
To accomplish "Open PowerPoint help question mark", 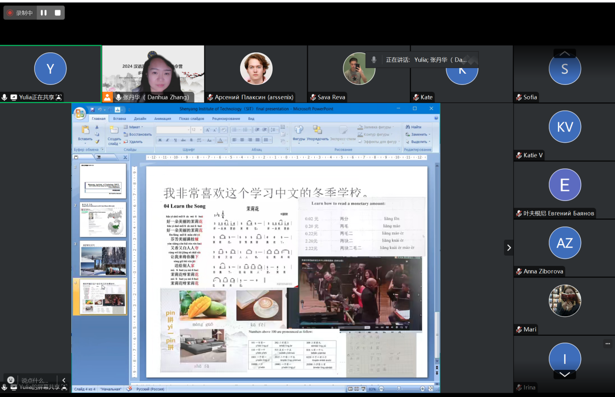I will 437,118.
